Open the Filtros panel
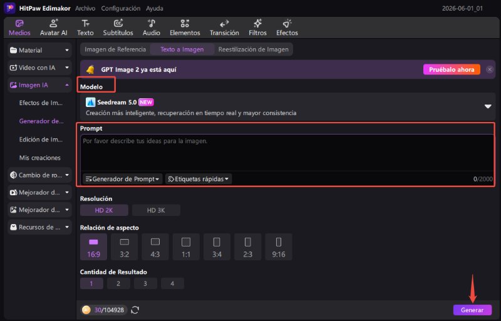501x321 pixels. point(257,28)
